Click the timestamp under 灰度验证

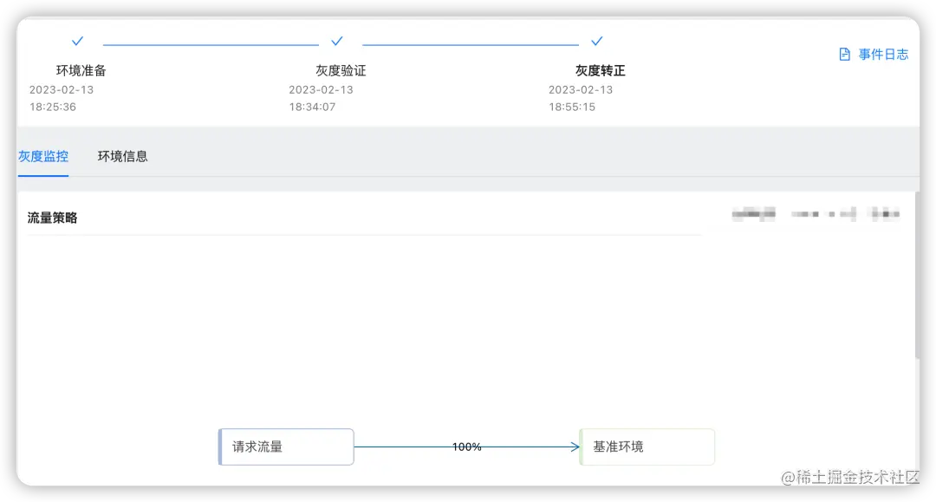321,98
